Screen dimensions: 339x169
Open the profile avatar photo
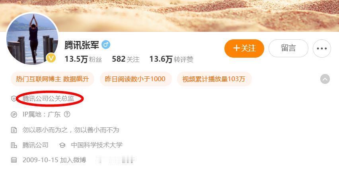(x=33, y=39)
